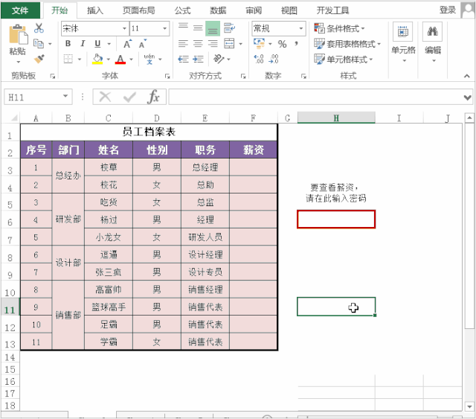Align text left
Viewport: 476px width, 419px height.
(183, 44)
